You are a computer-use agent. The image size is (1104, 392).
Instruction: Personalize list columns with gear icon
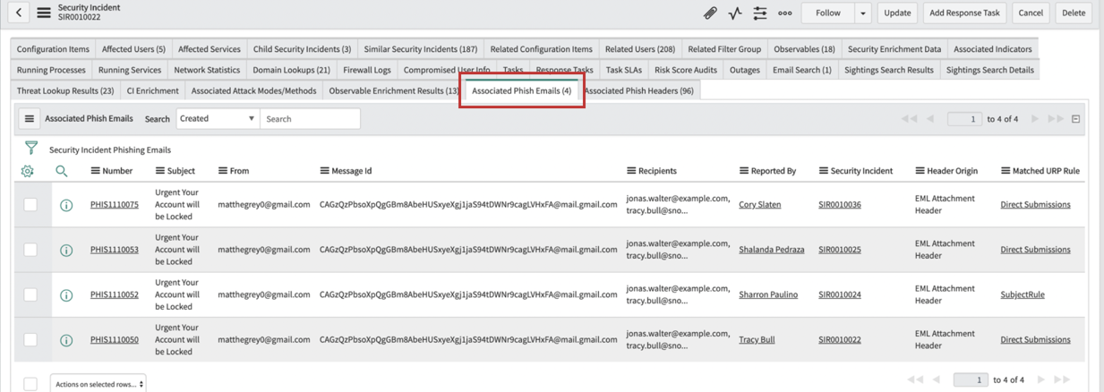coord(27,171)
